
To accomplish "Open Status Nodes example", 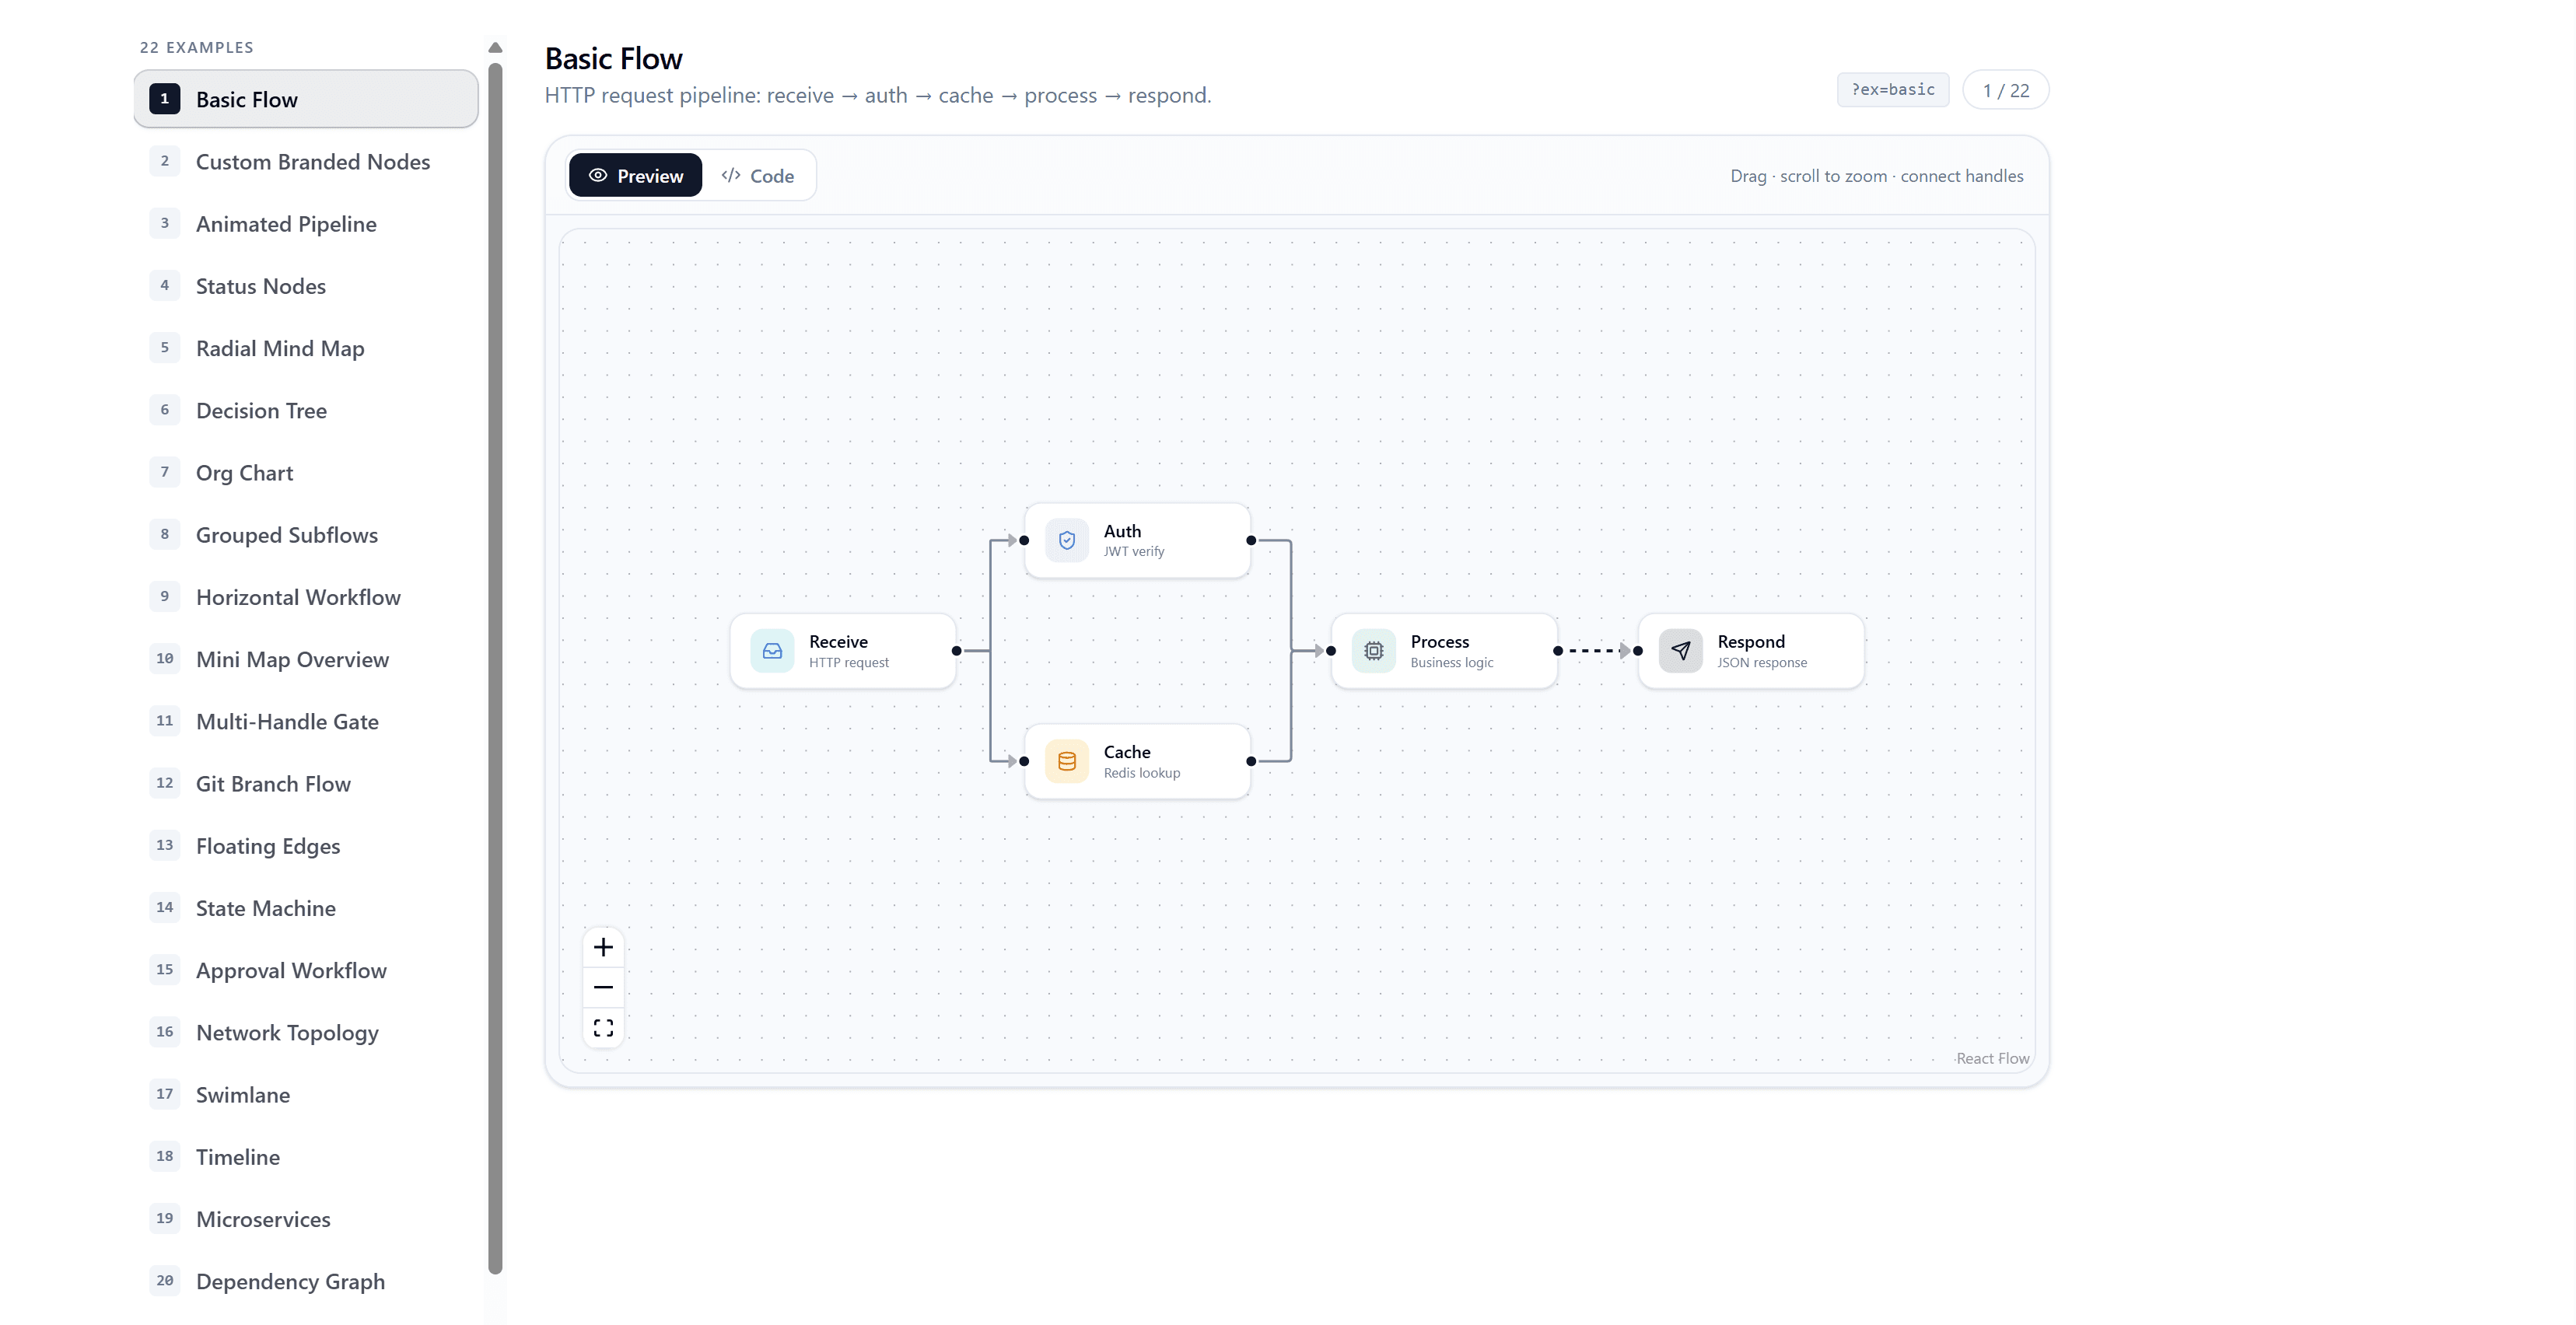I will tap(306, 286).
